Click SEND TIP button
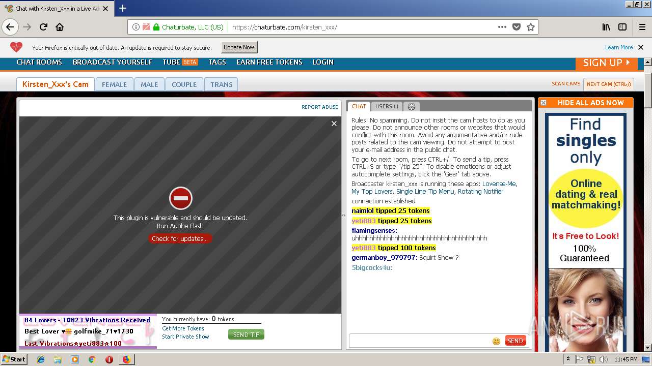This screenshot has height=366, width=652. pos(246,334)
